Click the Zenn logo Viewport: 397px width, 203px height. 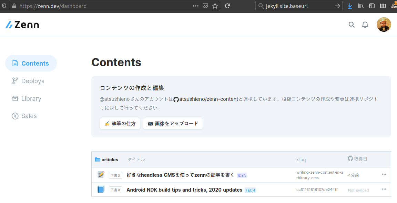pos(22,24)
